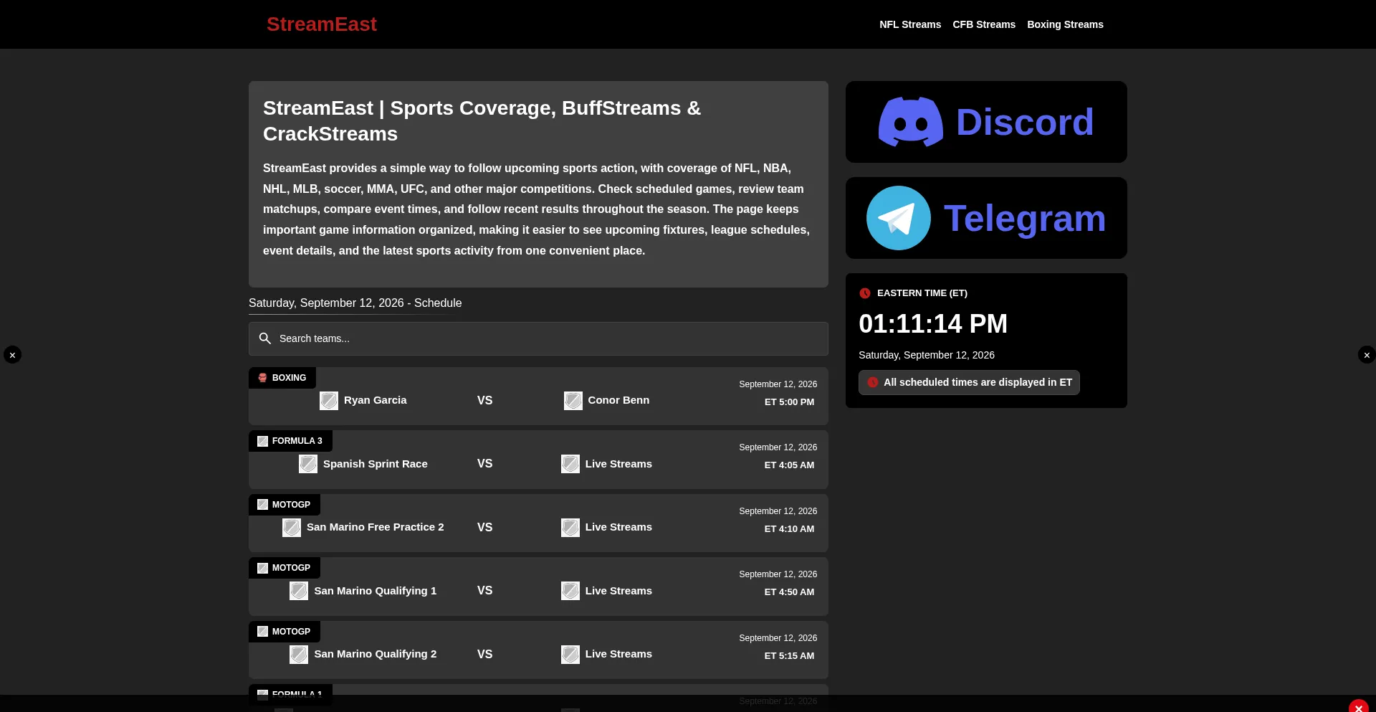The height and width of the screenshot is (712, 1376).
Task: Open San Marino Qualifying 1 event
Action: (x=376, y=591)
